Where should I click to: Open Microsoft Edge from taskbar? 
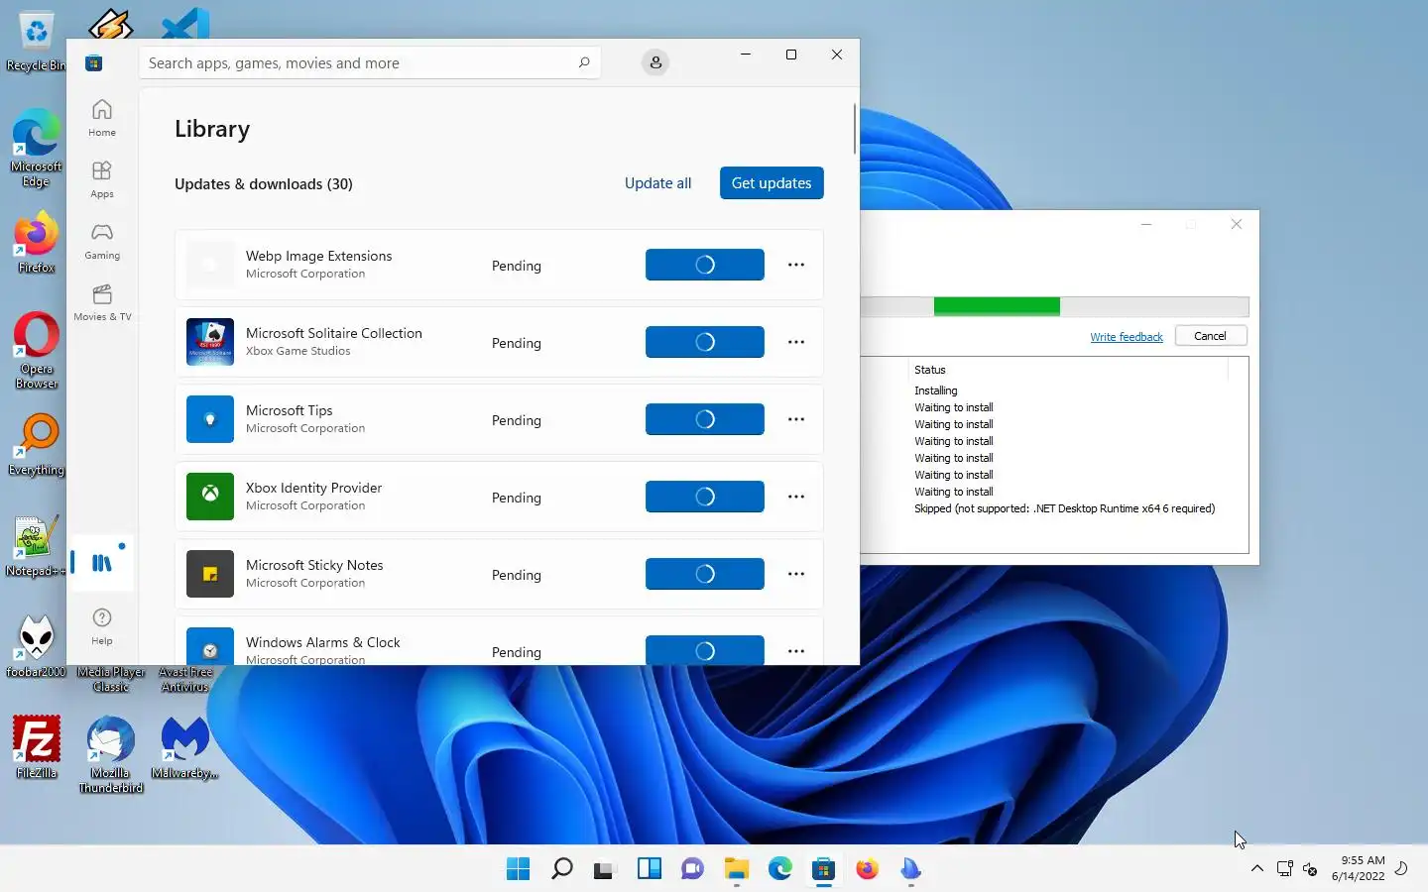[x=779, y=869]
